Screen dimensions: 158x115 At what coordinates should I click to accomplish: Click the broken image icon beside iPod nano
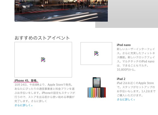(96, 53)
